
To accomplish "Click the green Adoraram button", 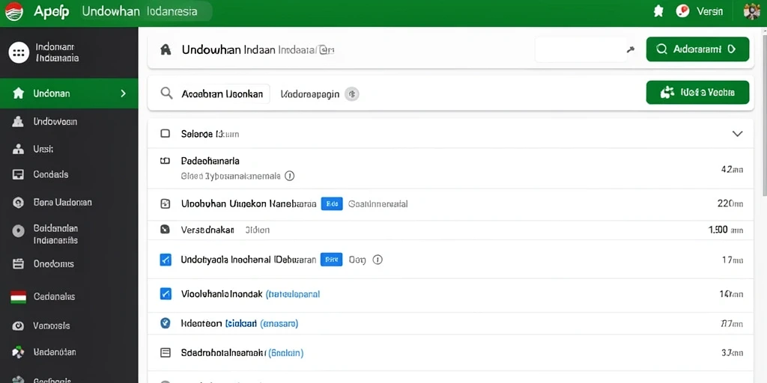I will (x=697, y=49).
